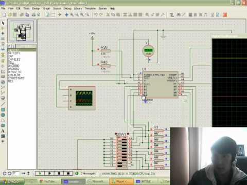Select the 2D circle graphics tool

coord(3,115)
